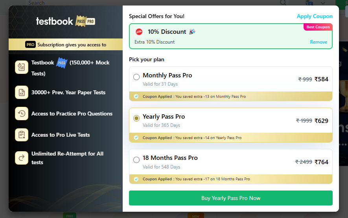Click the search magnifier icon behind the dialog

[283, 3]
